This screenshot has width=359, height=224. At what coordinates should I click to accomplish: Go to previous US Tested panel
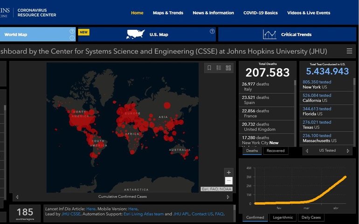point(306,151)
